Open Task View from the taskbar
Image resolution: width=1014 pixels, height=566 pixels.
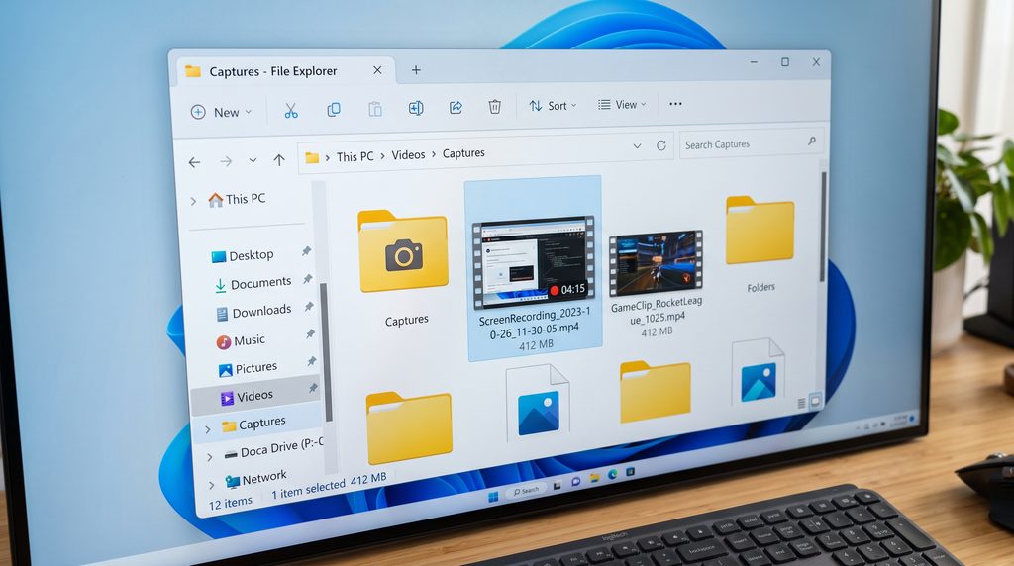[x=557, y=485]
